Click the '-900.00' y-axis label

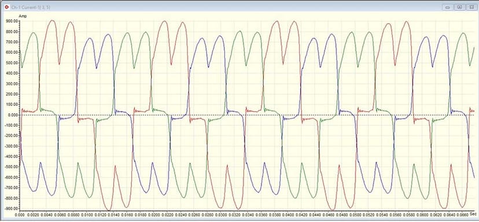(x=12, y=209)
